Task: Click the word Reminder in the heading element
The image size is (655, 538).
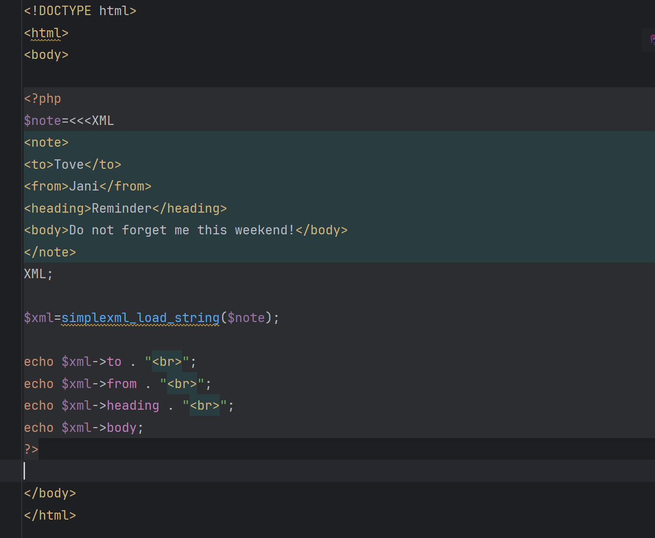Action: 122,208
